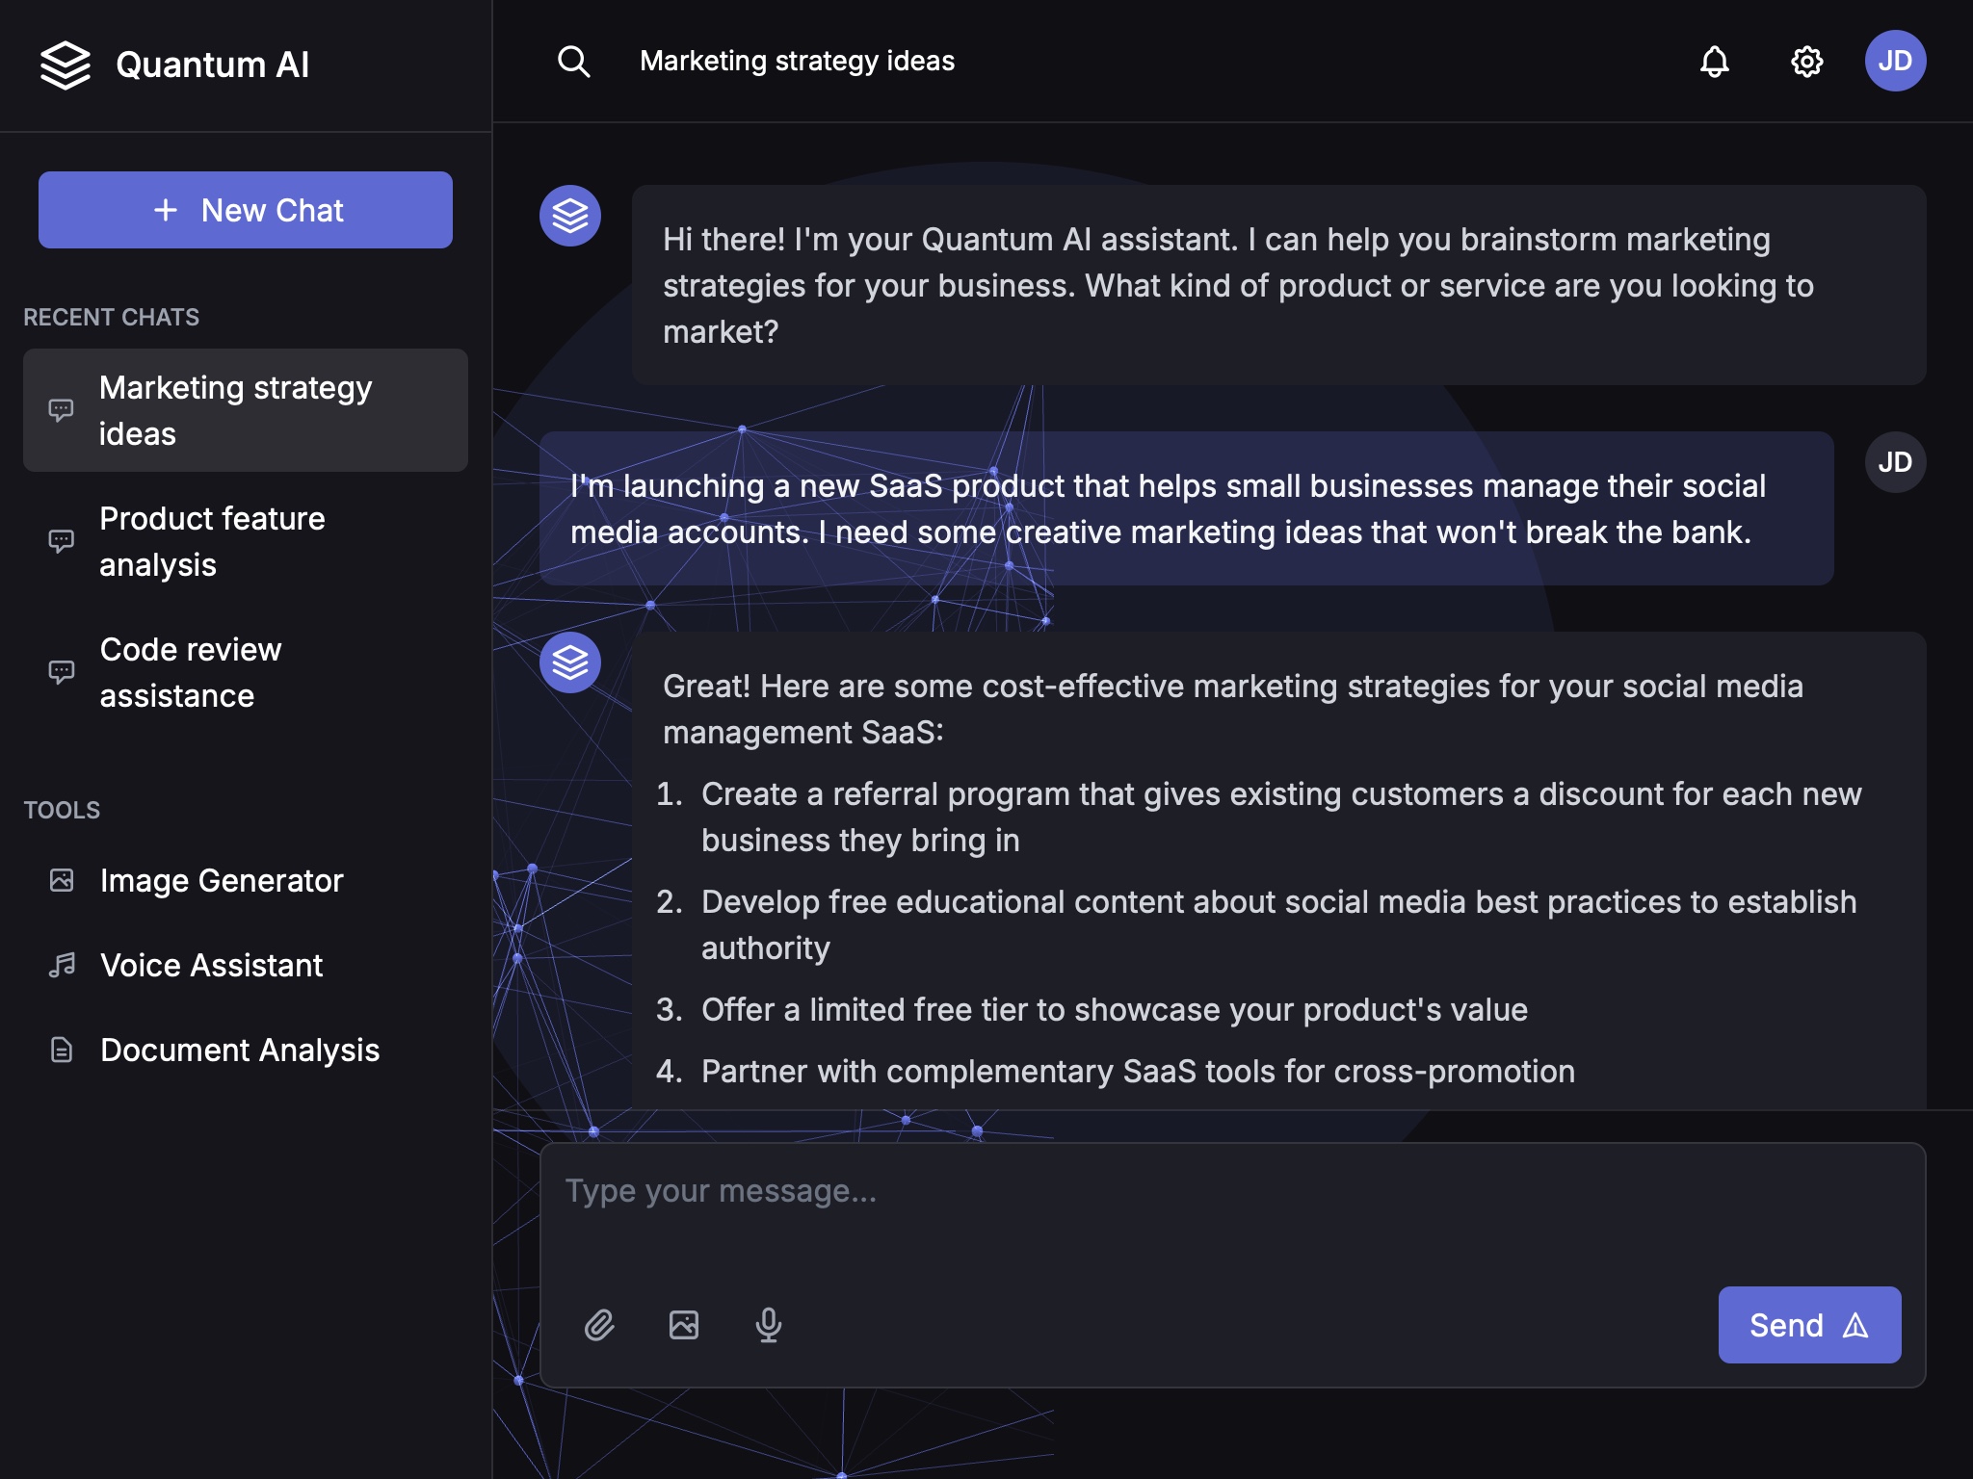
Task: Click the JD profile avatar
Action: coord(1896,61)
